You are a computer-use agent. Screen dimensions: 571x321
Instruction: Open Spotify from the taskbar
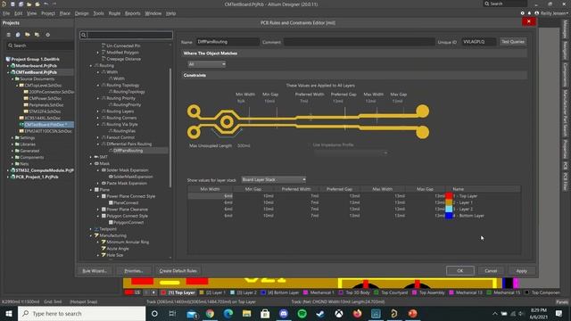pyautogui.click(x=302, y=314)
